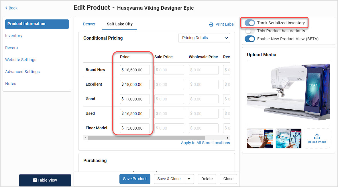Select Product Information in sidebar
Image resolution: width=338 pixels, height=187 pixels.
[37, 24]
